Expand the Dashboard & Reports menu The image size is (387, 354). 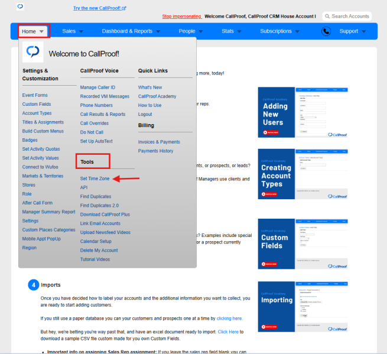[131, 31]
